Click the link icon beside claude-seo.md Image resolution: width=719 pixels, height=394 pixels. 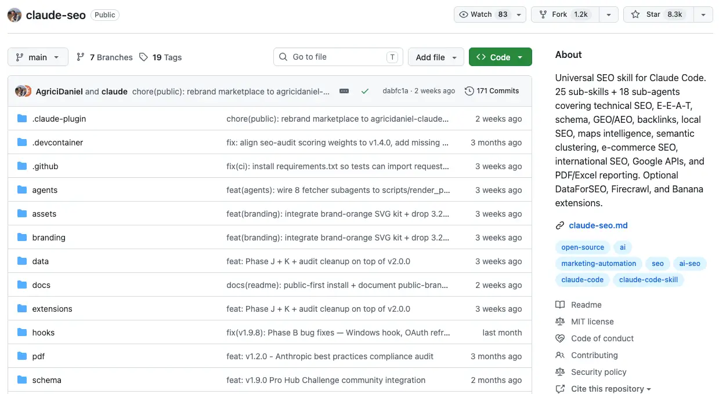[559, 225]
